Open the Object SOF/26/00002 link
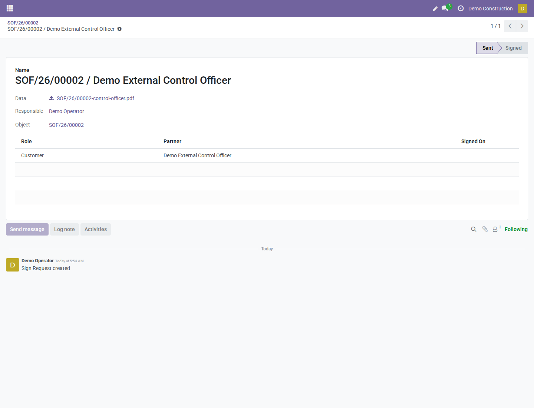The width and height of the screenshot is (534, 408). coord(66,125)
